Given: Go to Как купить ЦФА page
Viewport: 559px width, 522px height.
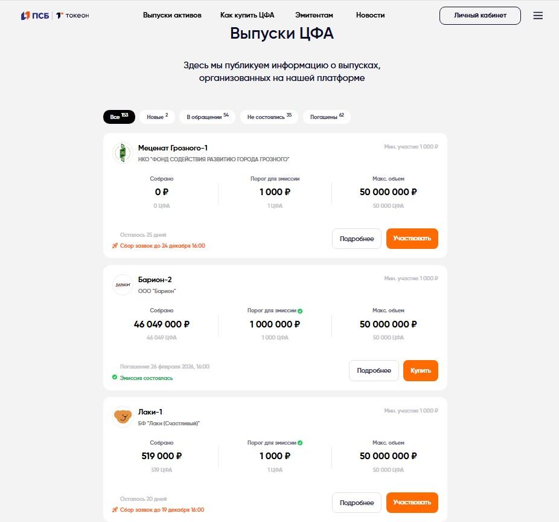Looking at the screenshot, I should click(x=248, y=15).
